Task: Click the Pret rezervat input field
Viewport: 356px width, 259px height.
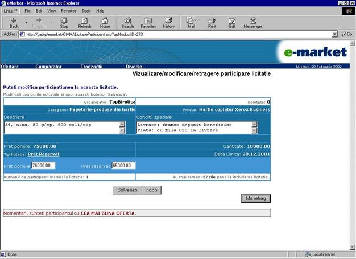Action: pos(123,166)
